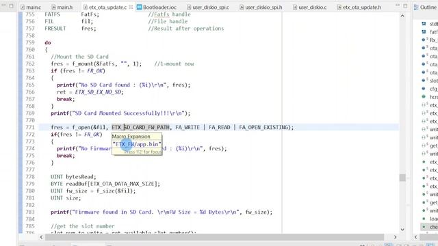Switch to user_diskio_spi.c tab
Screen dimensions: 438x246
point(208,8)
